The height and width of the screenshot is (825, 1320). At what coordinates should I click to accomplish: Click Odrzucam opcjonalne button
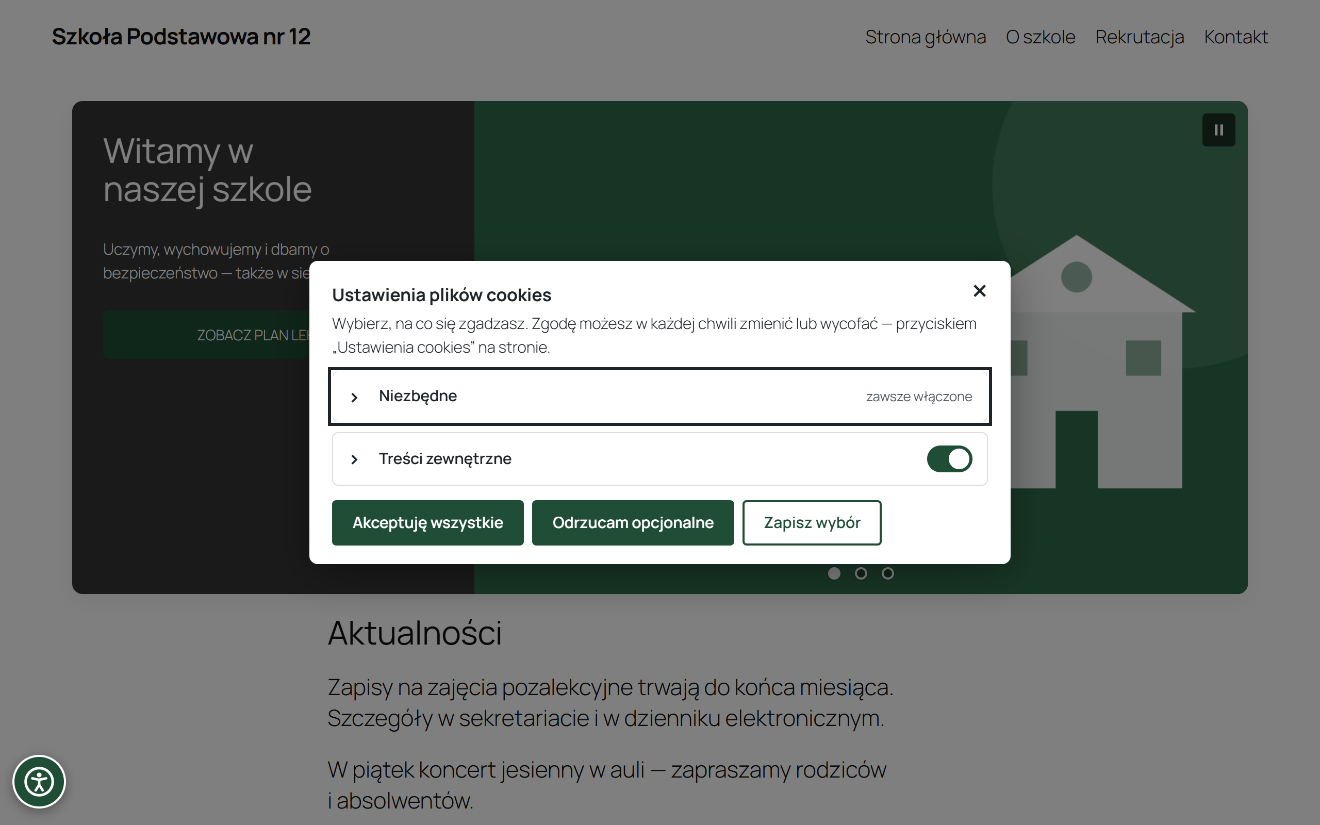[x=633, y=523]
